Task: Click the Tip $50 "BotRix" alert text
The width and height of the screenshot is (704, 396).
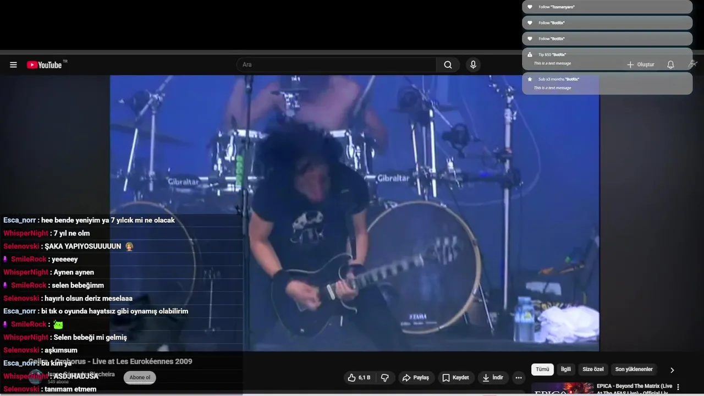Action: [552, 54]
